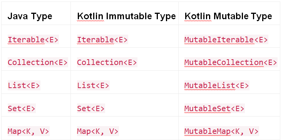Viewport: 283px width, 140px height.
Task: Select List<E> in Kotlin Immutable column
Action: (x=93, y=85)
